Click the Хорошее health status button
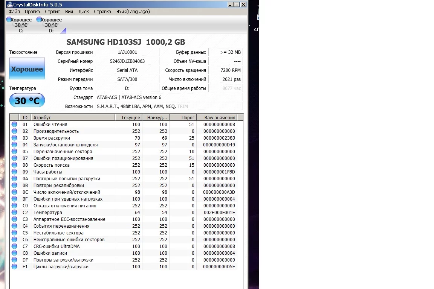The height and width of the screenshot is (289, 434). click(27, 68)
